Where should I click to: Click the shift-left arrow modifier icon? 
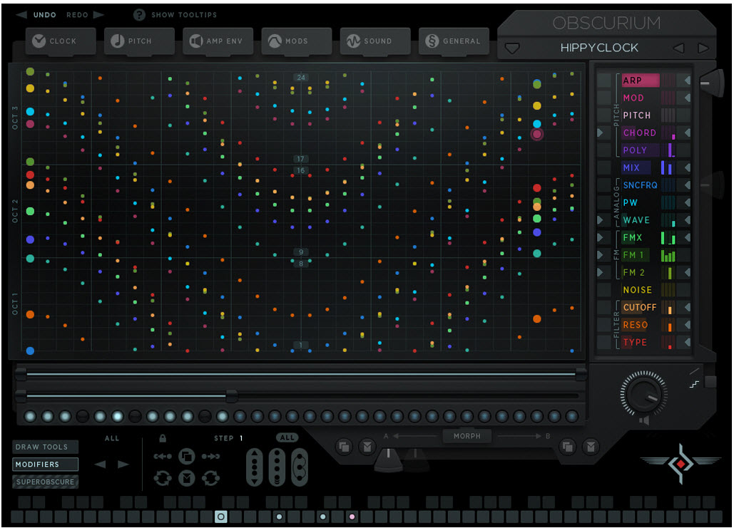coord(163,456)
